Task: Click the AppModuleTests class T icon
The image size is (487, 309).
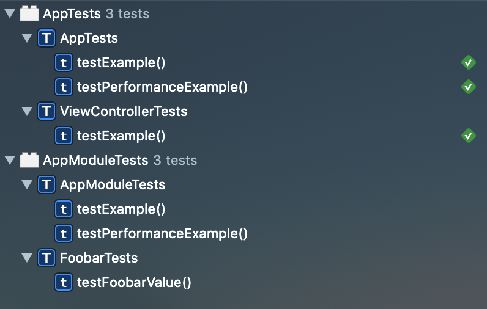Action: click(x=46, y=184)
